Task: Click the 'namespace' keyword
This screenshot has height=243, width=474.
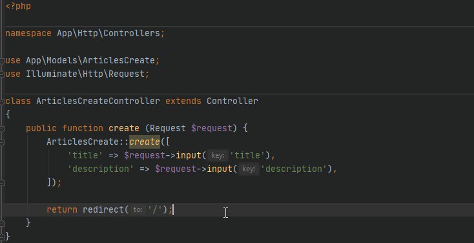Action: pyautogui.click(x=28, y=34)
